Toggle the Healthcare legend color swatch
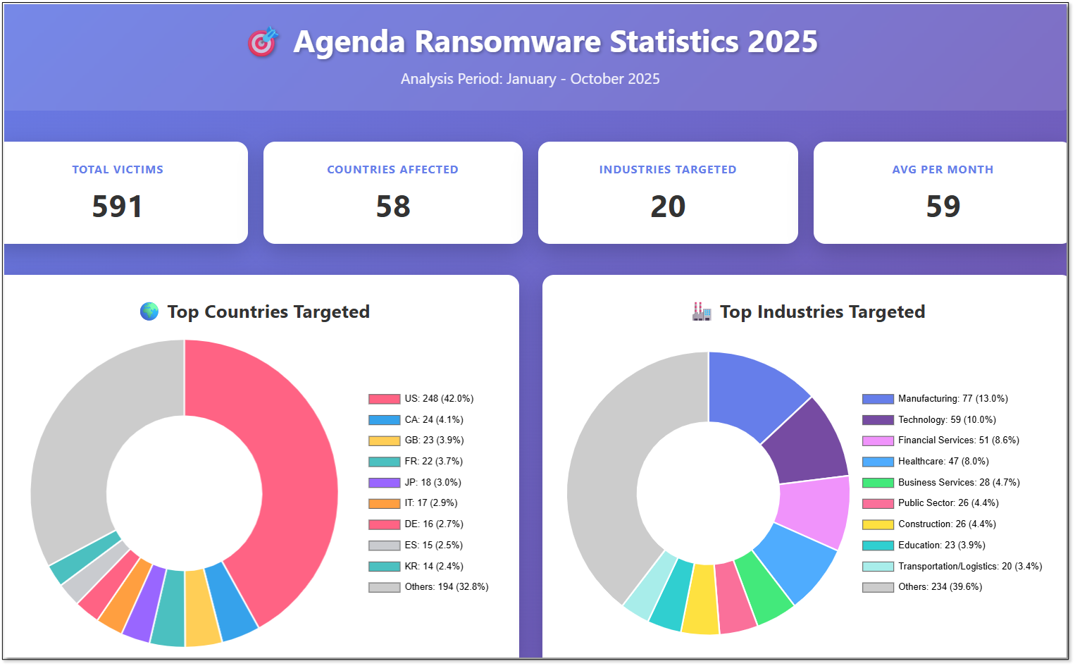This screenshot has height=666, width=1075. [x=878, y=462]
